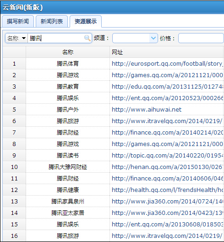Click the health.qq.com URL cell
224x242 pixels.
point(167,190)
